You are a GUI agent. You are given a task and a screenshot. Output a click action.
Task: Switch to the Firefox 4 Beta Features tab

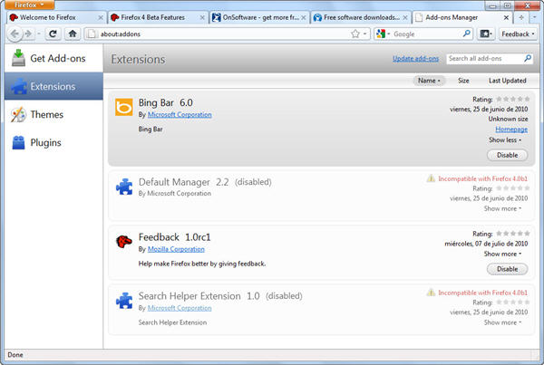[155, 17]
